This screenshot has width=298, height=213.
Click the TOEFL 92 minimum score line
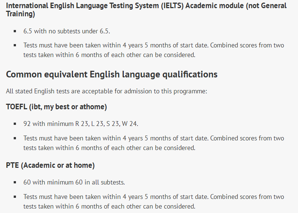coord(81,124)
